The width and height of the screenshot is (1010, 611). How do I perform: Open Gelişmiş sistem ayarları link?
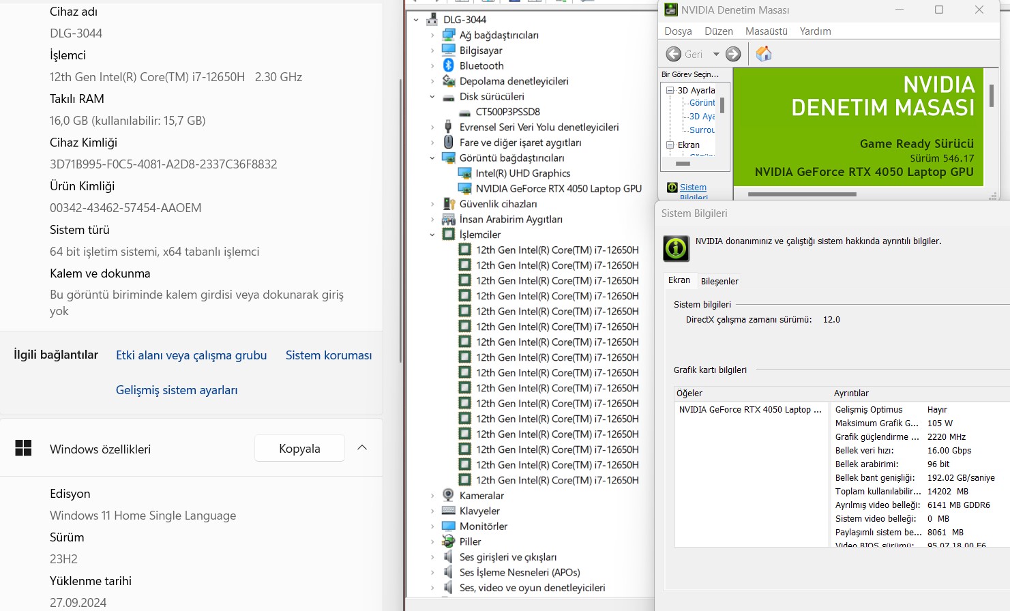177,390
